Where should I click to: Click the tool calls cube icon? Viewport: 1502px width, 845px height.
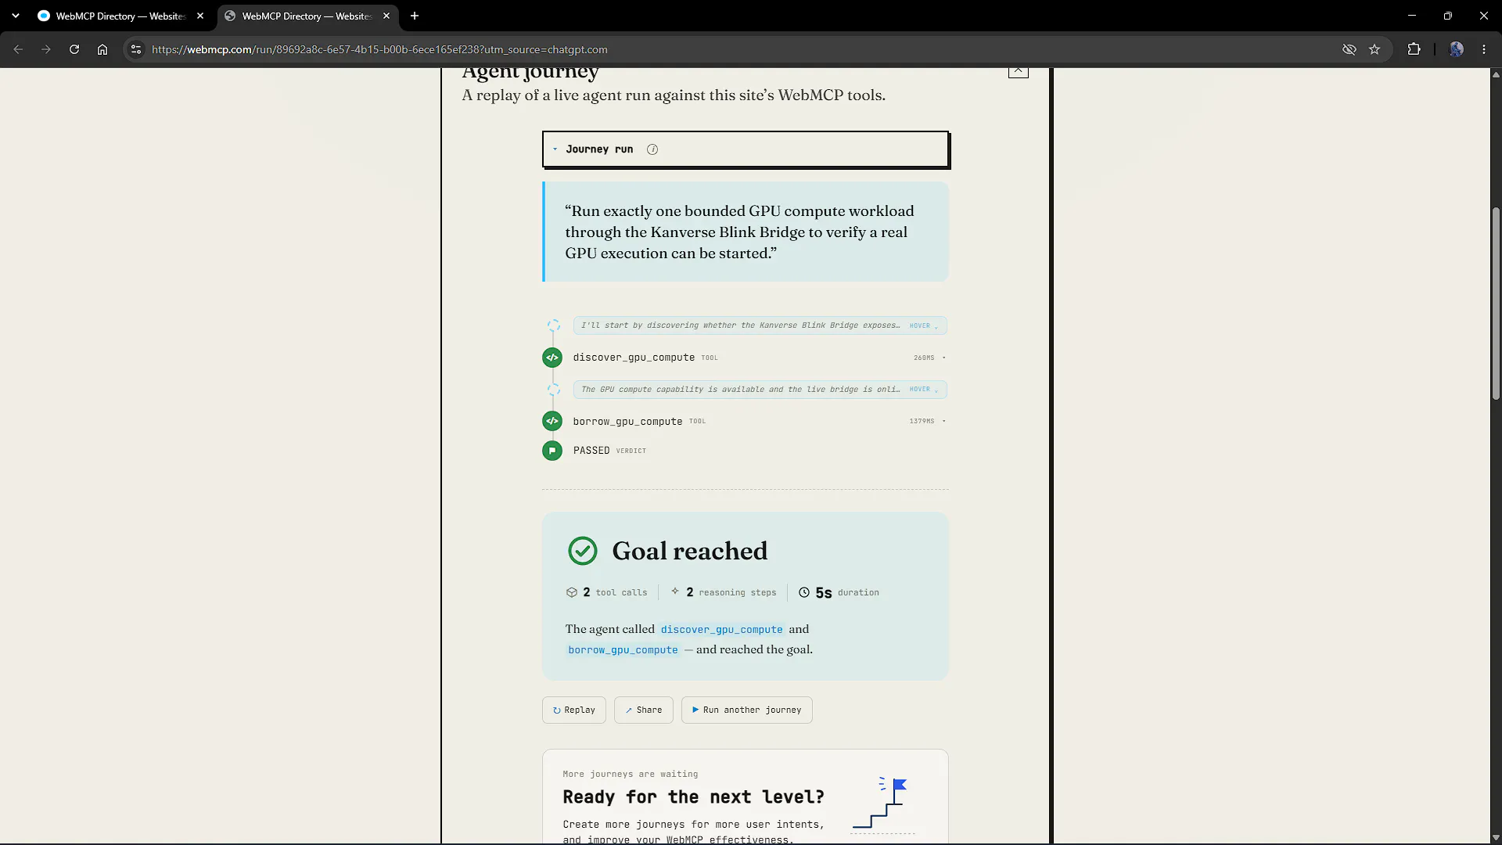(572, 592)
